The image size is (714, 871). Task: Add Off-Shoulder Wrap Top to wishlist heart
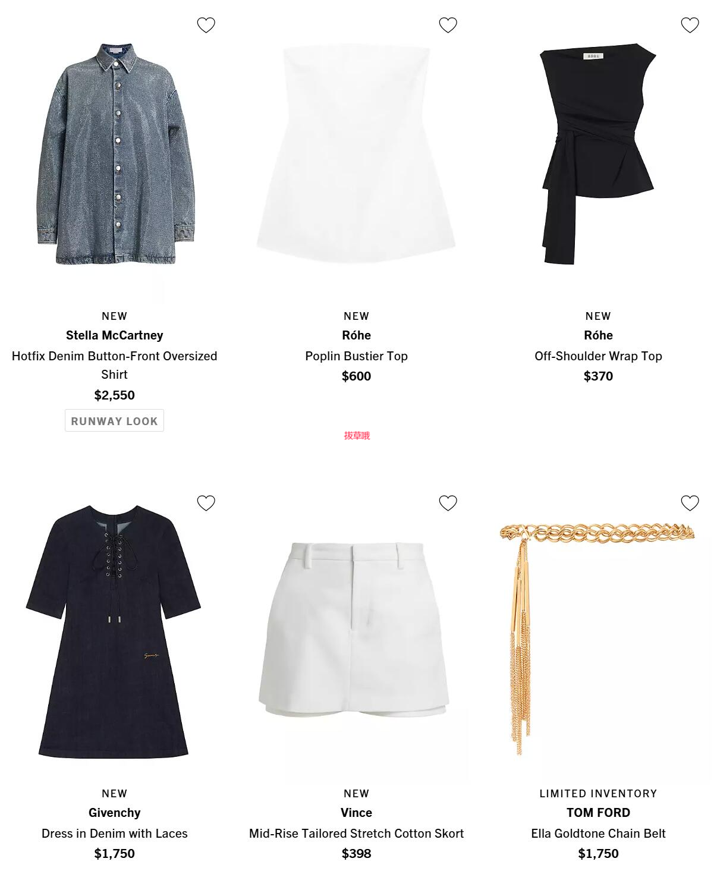(x=690, y=25)
